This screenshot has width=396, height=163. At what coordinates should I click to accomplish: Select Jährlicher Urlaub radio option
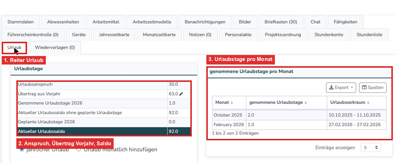[22, 150]
